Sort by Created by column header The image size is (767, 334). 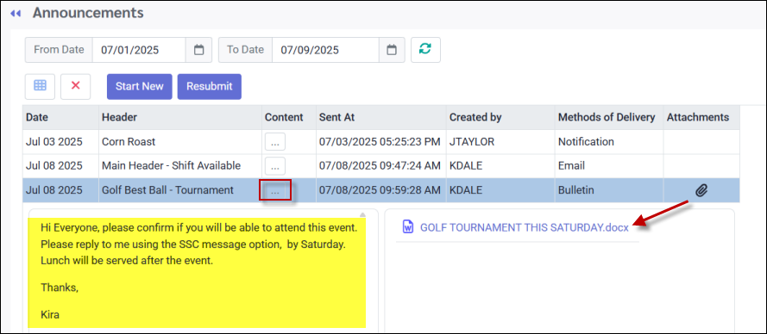500,117
